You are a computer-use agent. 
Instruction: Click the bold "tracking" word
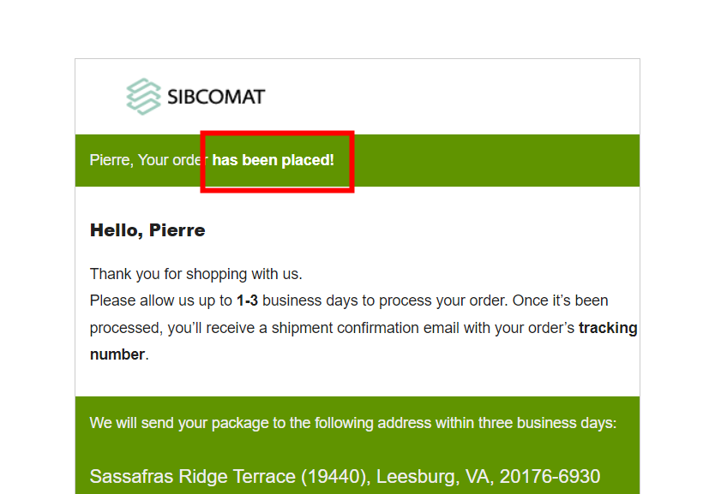pyautogui.click(x=608, y=328)
